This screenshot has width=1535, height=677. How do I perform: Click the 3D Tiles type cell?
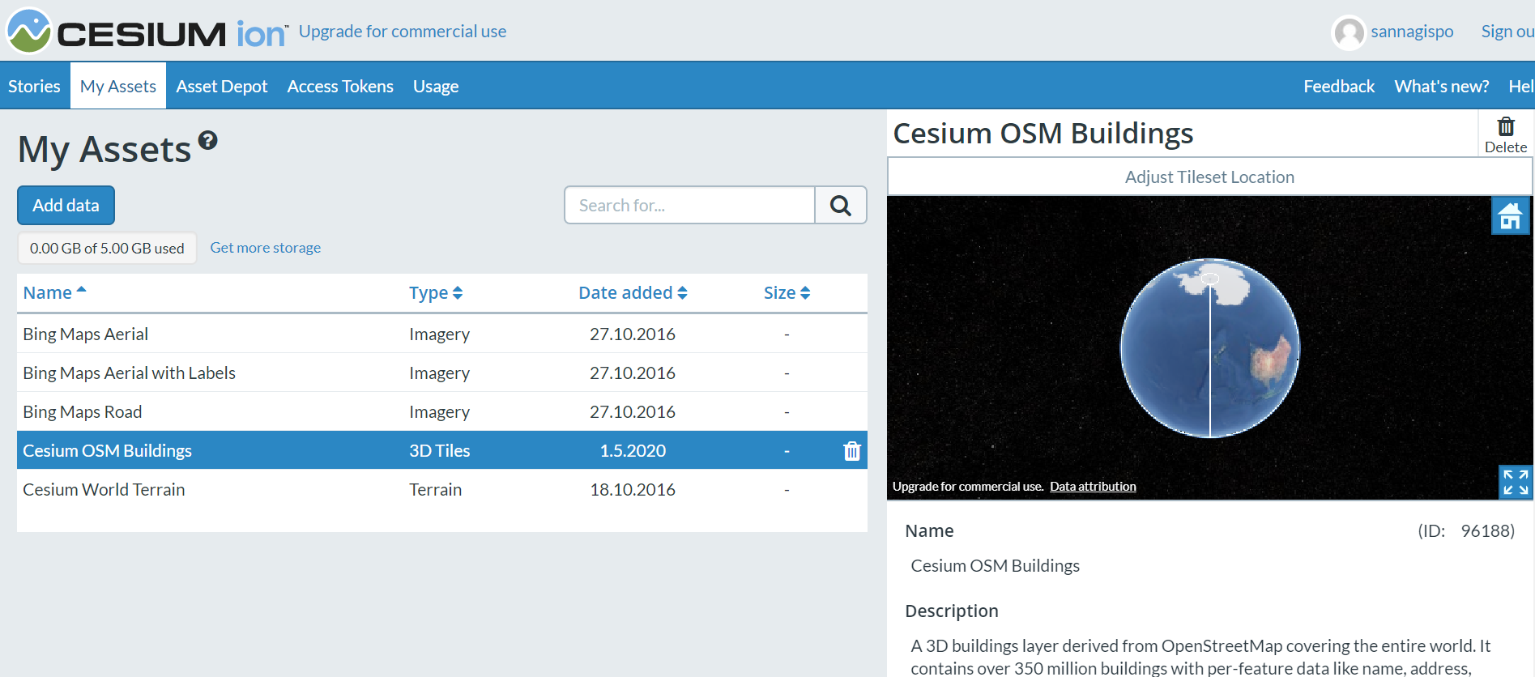pos(440,451)
